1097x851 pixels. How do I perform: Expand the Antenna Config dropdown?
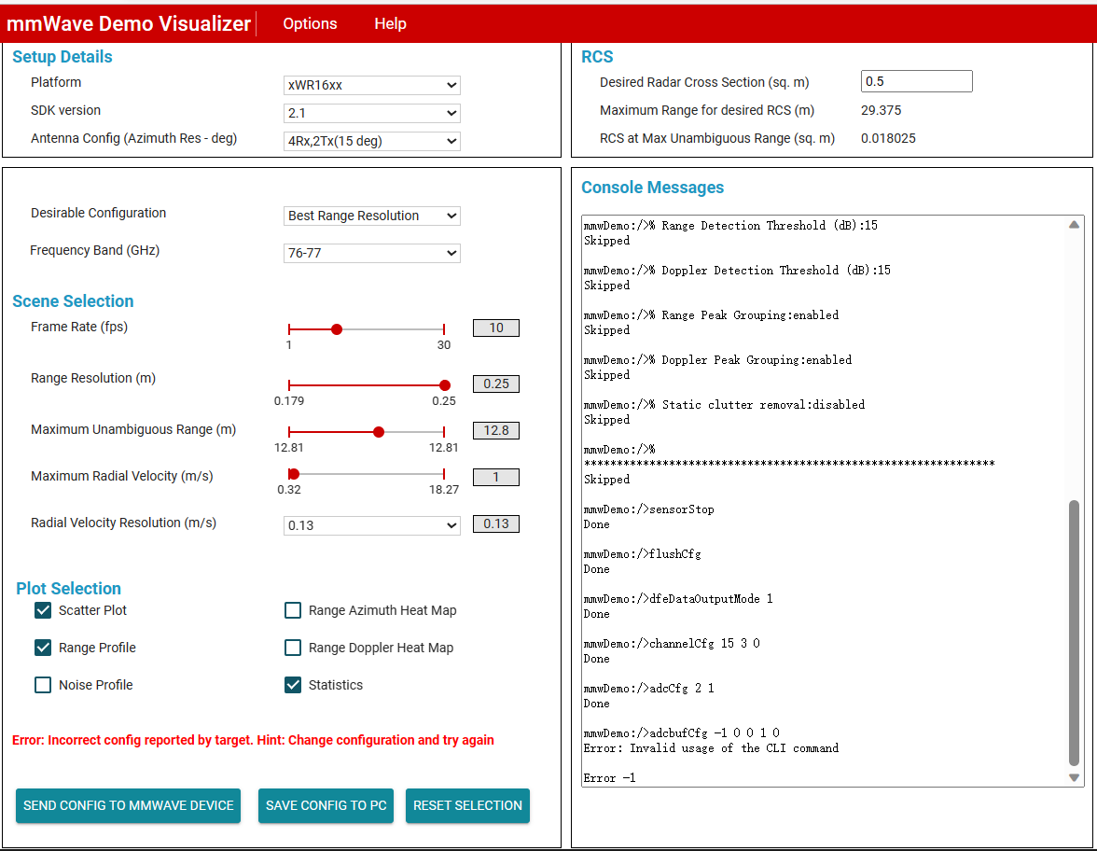(x=371, y=141)
